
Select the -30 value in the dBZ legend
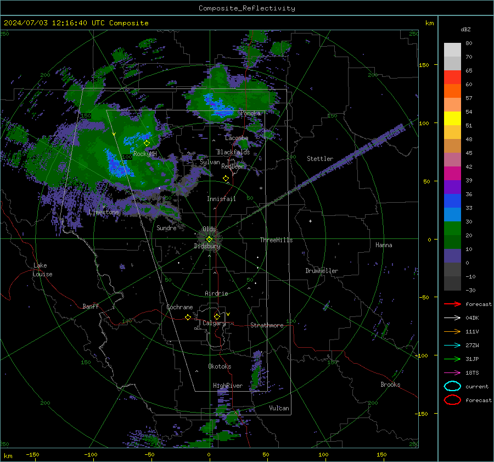(x=470, y=290)
